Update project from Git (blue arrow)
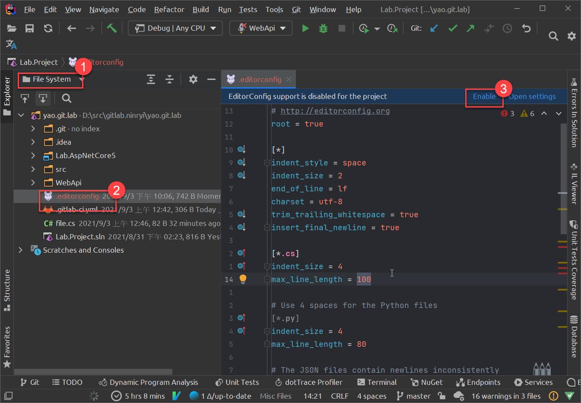 click(x=434, y=28)
